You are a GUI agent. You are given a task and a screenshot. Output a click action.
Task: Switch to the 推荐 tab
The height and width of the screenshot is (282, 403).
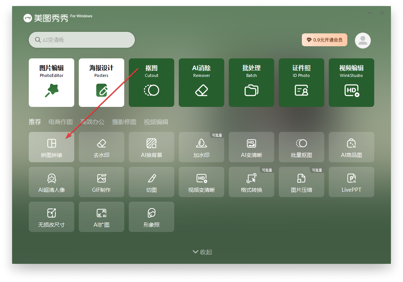[35, 122]
